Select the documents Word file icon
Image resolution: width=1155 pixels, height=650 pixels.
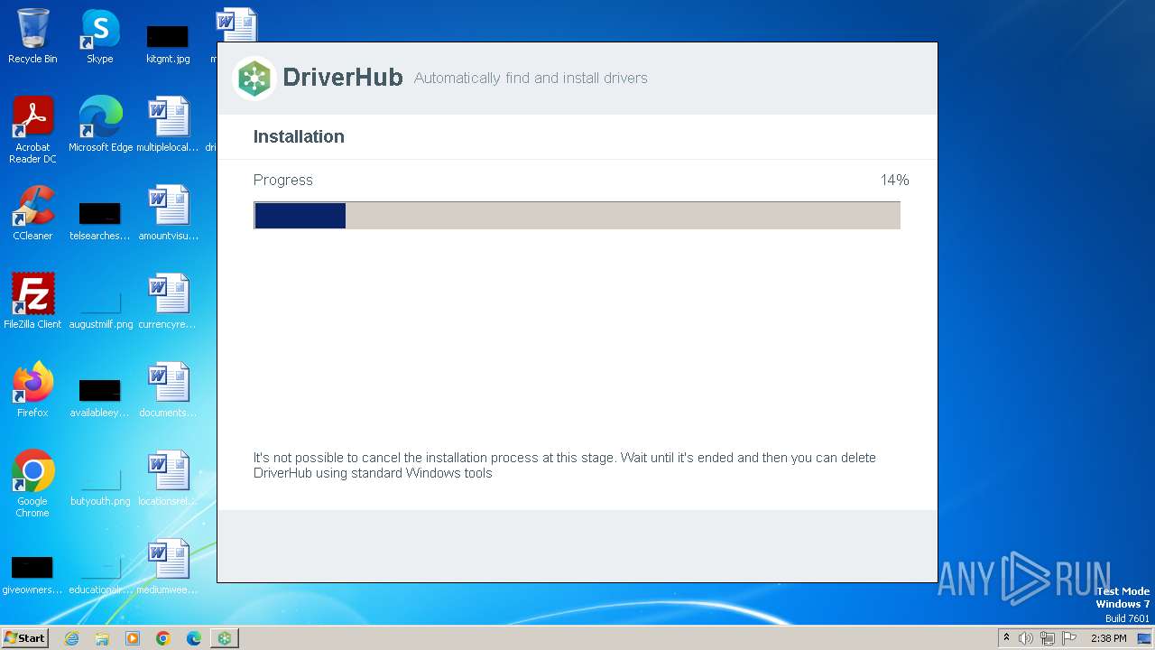(x=168, y=390)
